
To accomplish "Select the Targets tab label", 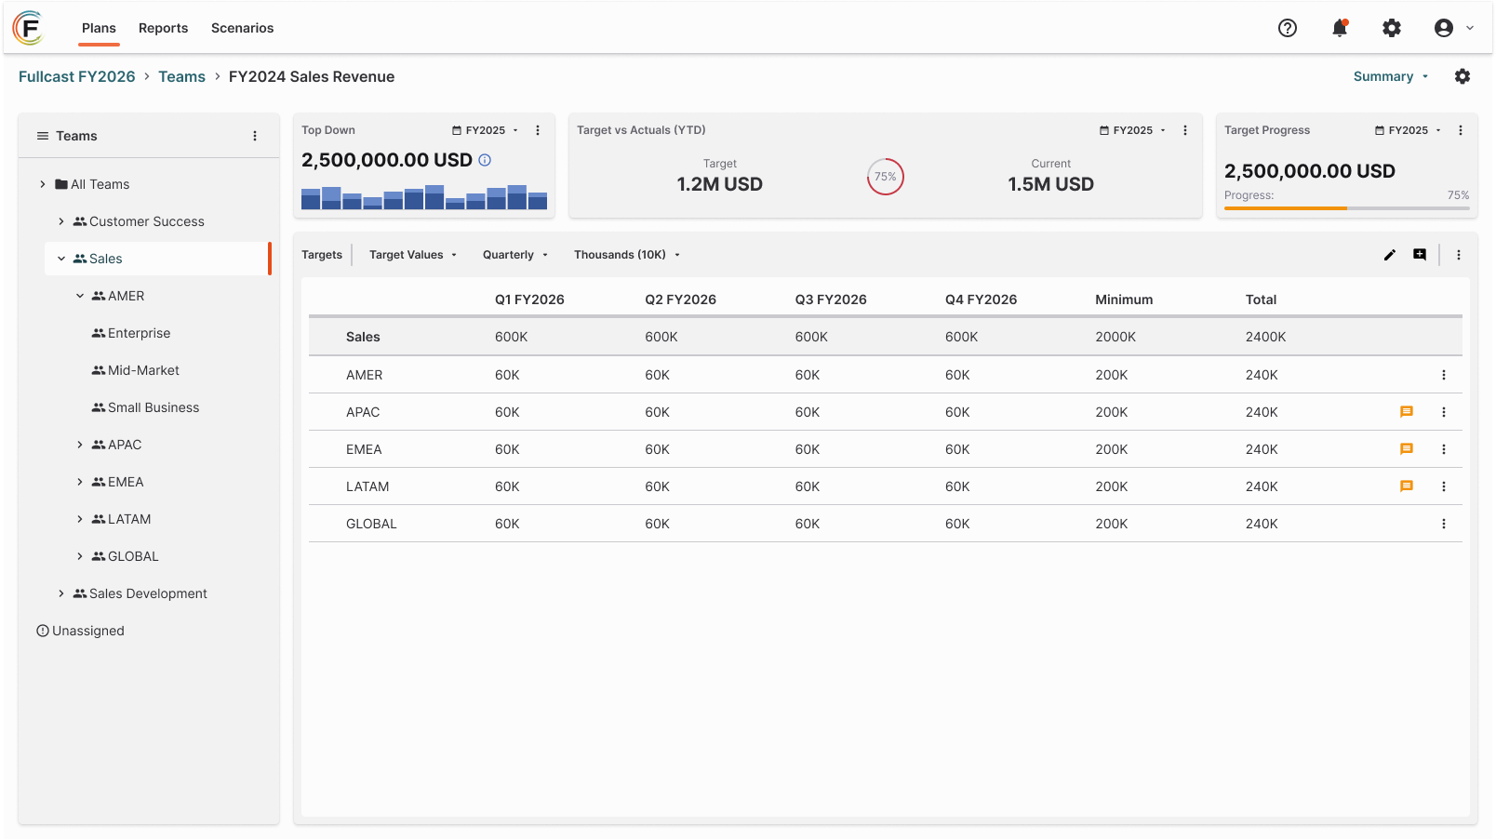I will tap(322, 255).
